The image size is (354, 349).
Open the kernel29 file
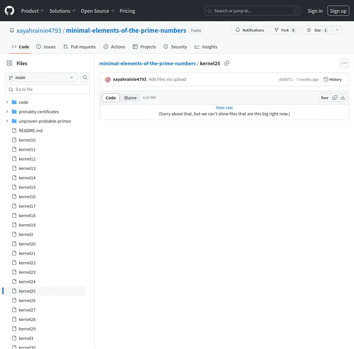pos(27,329)
